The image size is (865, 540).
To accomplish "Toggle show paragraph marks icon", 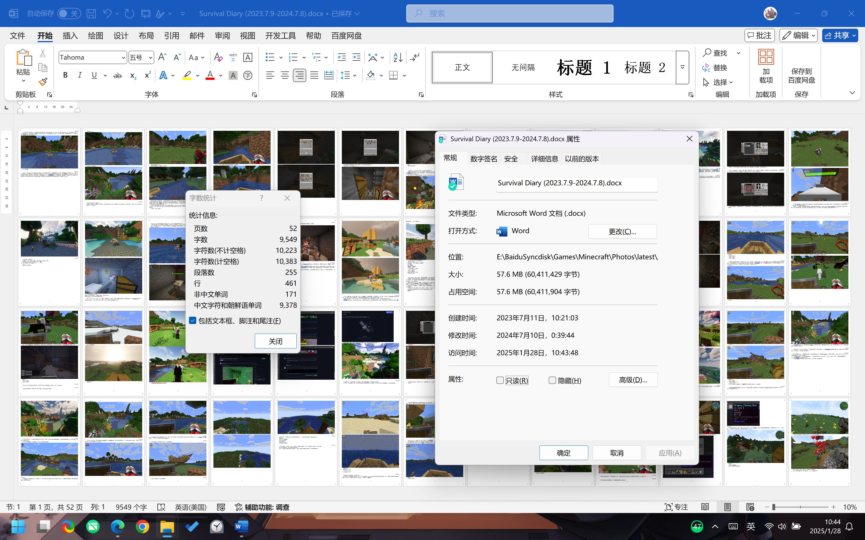I will (415, 57).
